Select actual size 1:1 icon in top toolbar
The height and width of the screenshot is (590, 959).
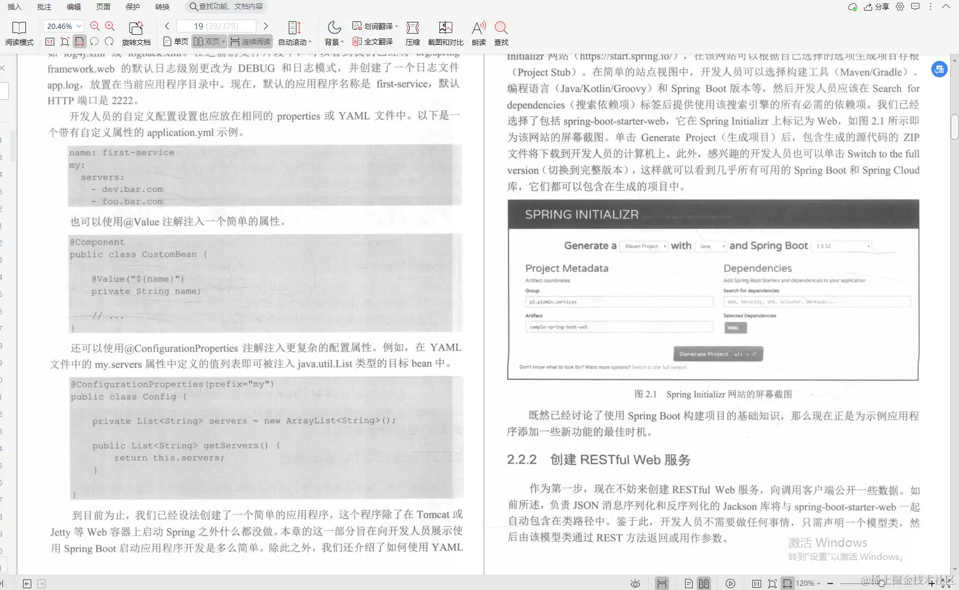click(50, 41)
